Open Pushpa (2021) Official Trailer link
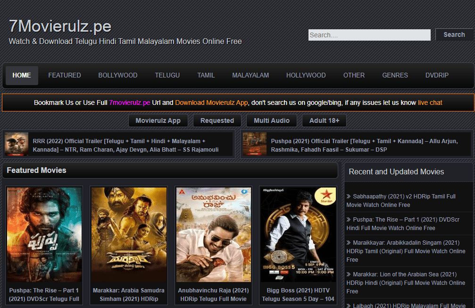Image resolution: width=475 pixels, height=308 pixels. [365, 145]
